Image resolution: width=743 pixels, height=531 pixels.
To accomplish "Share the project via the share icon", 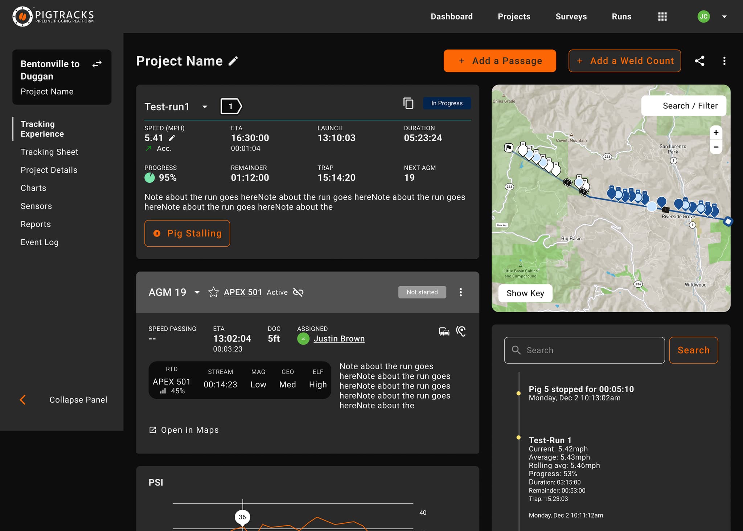I will (699, 61).
